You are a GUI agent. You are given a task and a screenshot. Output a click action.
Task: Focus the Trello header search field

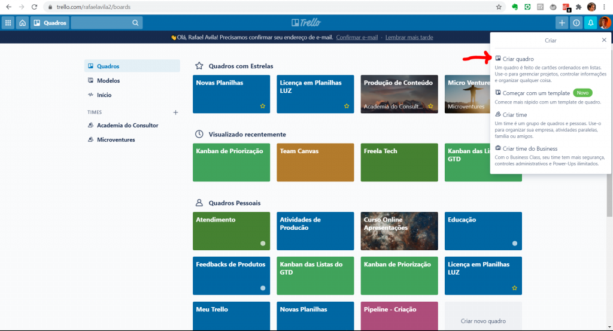click(107, 23)
